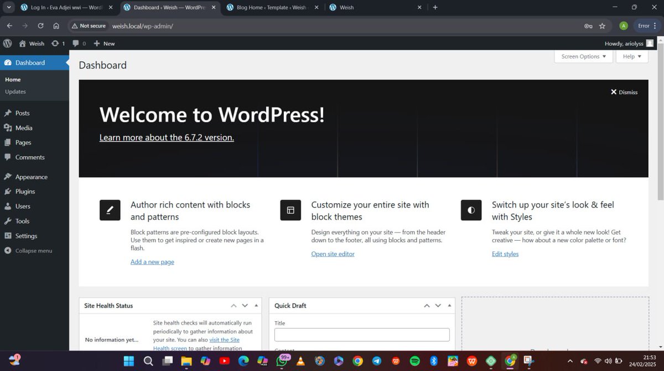Visit the Weish site via home icon

tap(32, 43)
